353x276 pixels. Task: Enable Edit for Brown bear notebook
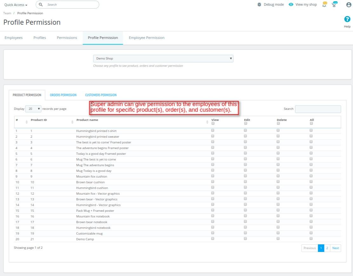pyautogui.click(x=245, y=222)
